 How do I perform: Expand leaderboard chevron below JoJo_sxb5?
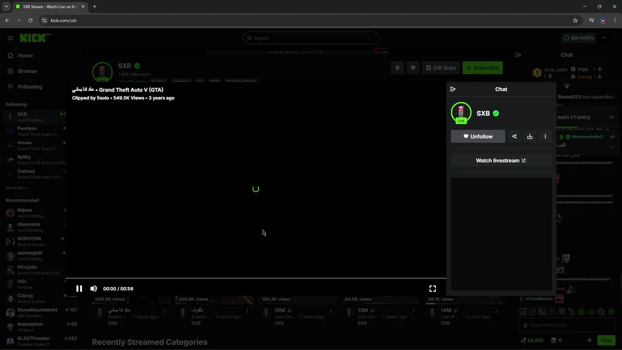click(567, 86)
